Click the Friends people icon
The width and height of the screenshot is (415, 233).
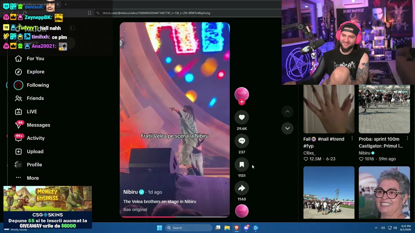coord(18,98)
